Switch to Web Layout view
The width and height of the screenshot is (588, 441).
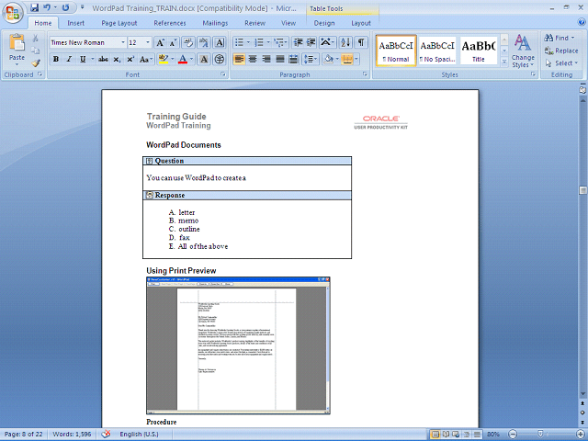pyautogui.click(x=456, y=435)
